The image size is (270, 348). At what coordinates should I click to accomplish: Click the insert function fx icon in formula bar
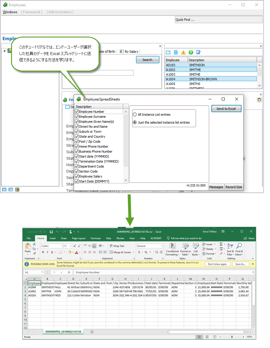[69, 272]
